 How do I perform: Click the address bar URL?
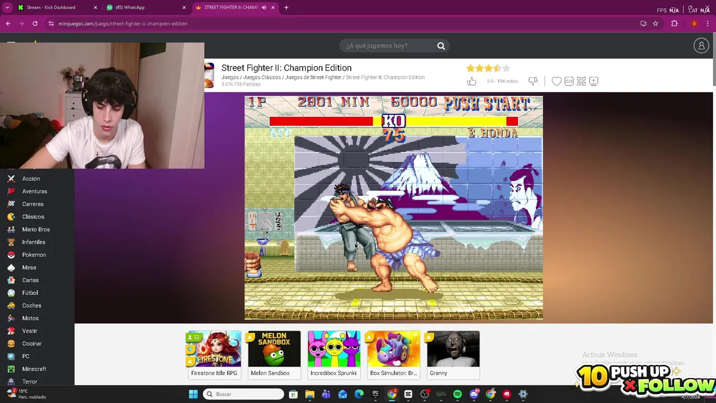[123, 24]
